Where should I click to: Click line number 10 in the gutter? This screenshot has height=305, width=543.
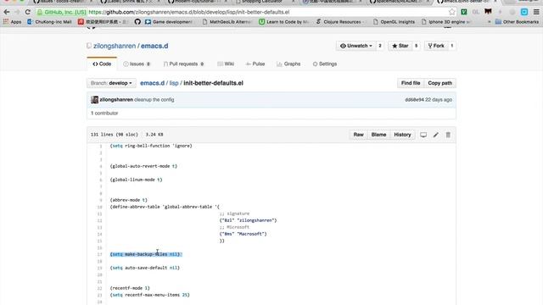coord(100,207)
